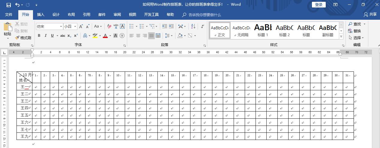Open the borders dropdown arrow
Image resolution: width=380 pixels, height=148 pixels.
(x=195, y=36)
